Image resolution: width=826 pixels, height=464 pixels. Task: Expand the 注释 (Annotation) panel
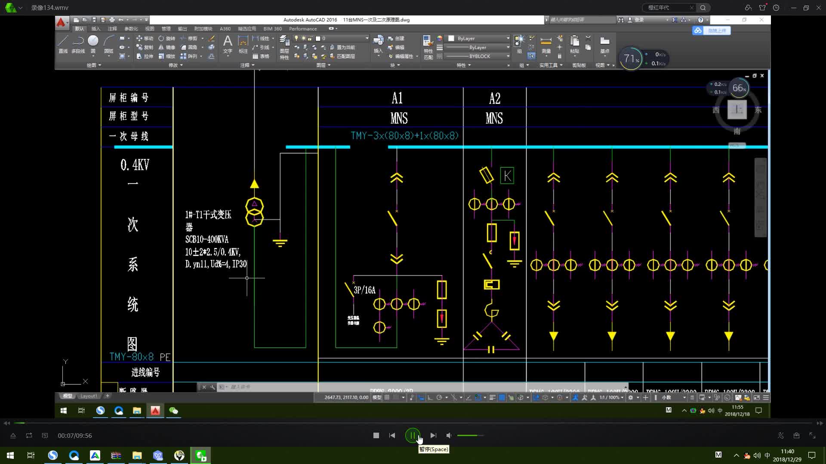coord(247,65)
